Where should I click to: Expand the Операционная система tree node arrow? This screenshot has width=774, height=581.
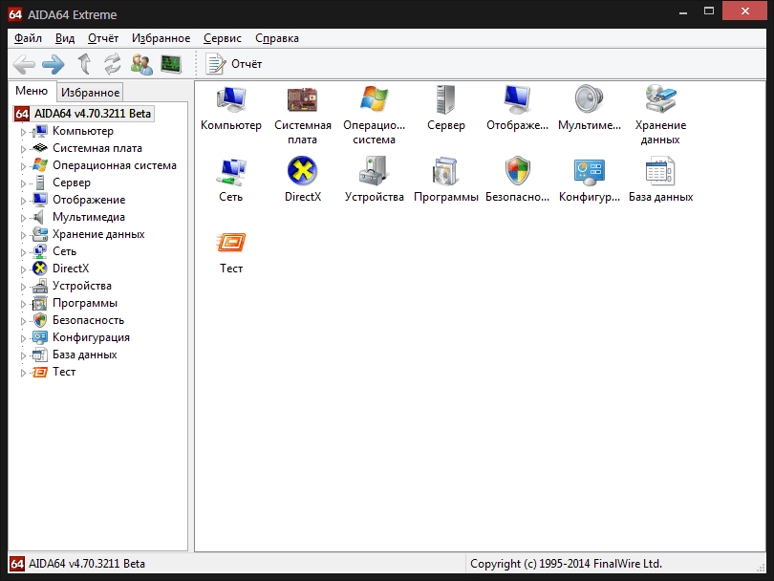pyautogui.click(x=23, y=166)
